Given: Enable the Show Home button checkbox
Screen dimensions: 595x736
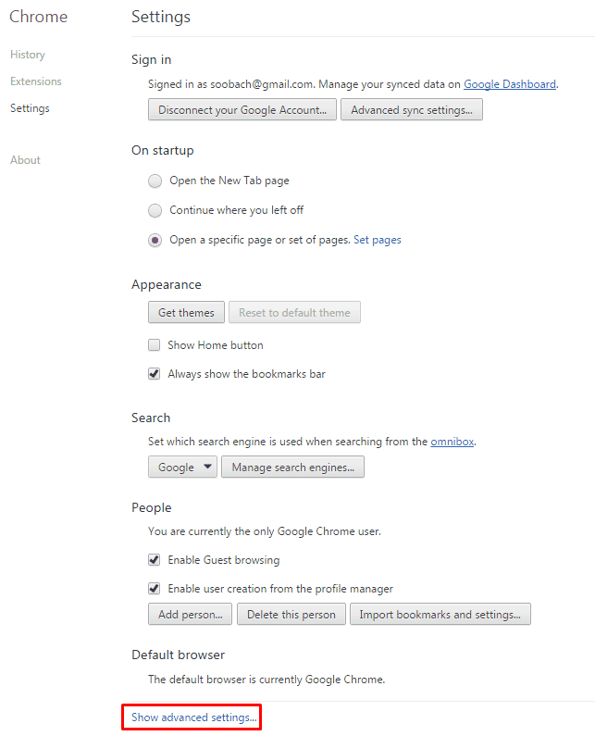Looking at the screenshot, I should point(154,345).
